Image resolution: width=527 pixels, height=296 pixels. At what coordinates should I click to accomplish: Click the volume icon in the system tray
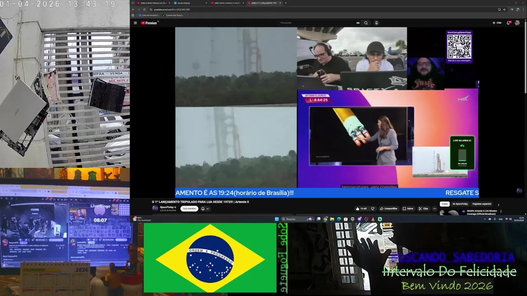pyautogui.click(x=511, y=219)
